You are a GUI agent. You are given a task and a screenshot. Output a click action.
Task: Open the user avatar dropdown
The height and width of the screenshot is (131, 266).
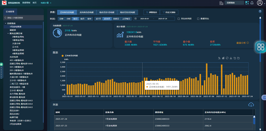point(260,3)
